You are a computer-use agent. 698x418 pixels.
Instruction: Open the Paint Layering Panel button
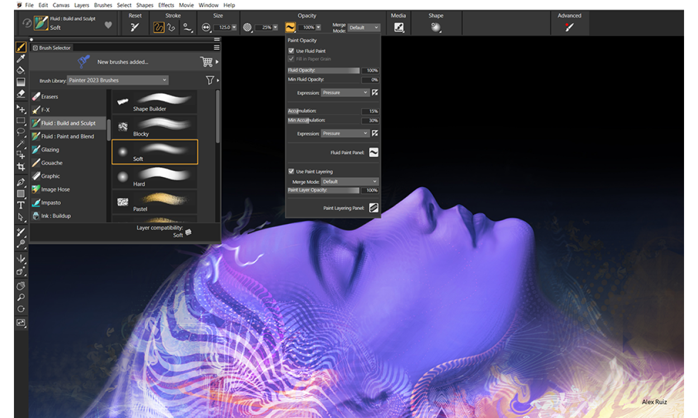[x=374, y=208]
